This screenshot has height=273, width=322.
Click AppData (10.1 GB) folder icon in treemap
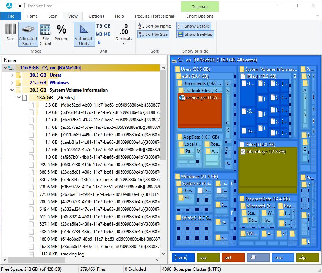click(180, 137)
